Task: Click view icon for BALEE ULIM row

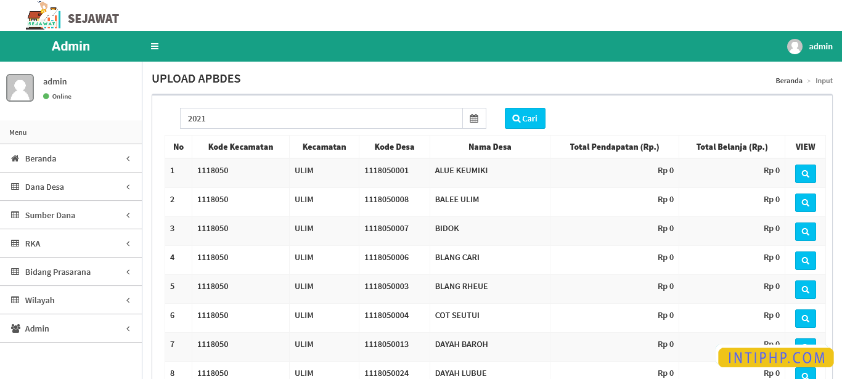Action: point(805,203)
